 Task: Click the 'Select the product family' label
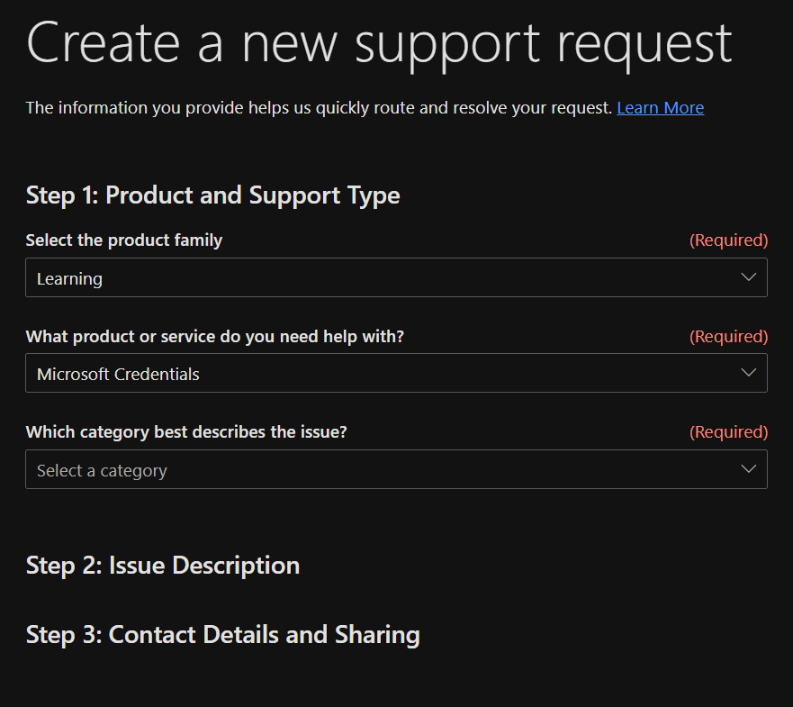124,240
